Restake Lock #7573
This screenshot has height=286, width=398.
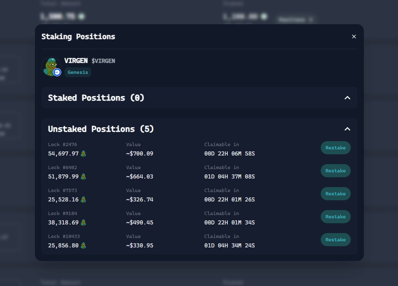click(x=336, y=194)
